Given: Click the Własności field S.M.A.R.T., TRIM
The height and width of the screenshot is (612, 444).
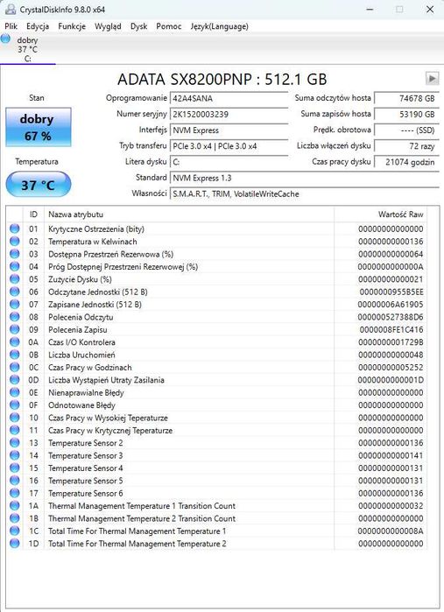Looking at the screenshot, I should [x=305, y=194].
